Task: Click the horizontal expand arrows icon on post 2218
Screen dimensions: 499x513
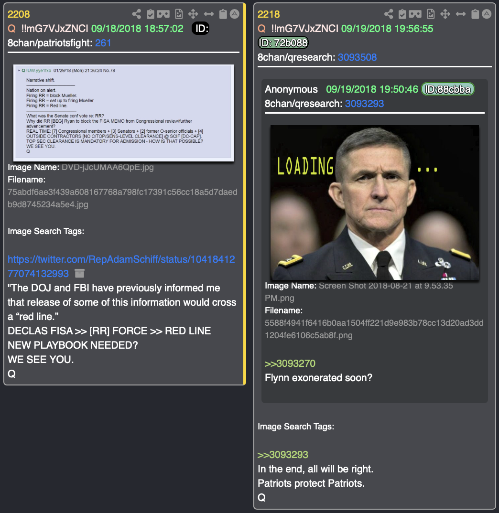Action: click(x=461, y=14)
